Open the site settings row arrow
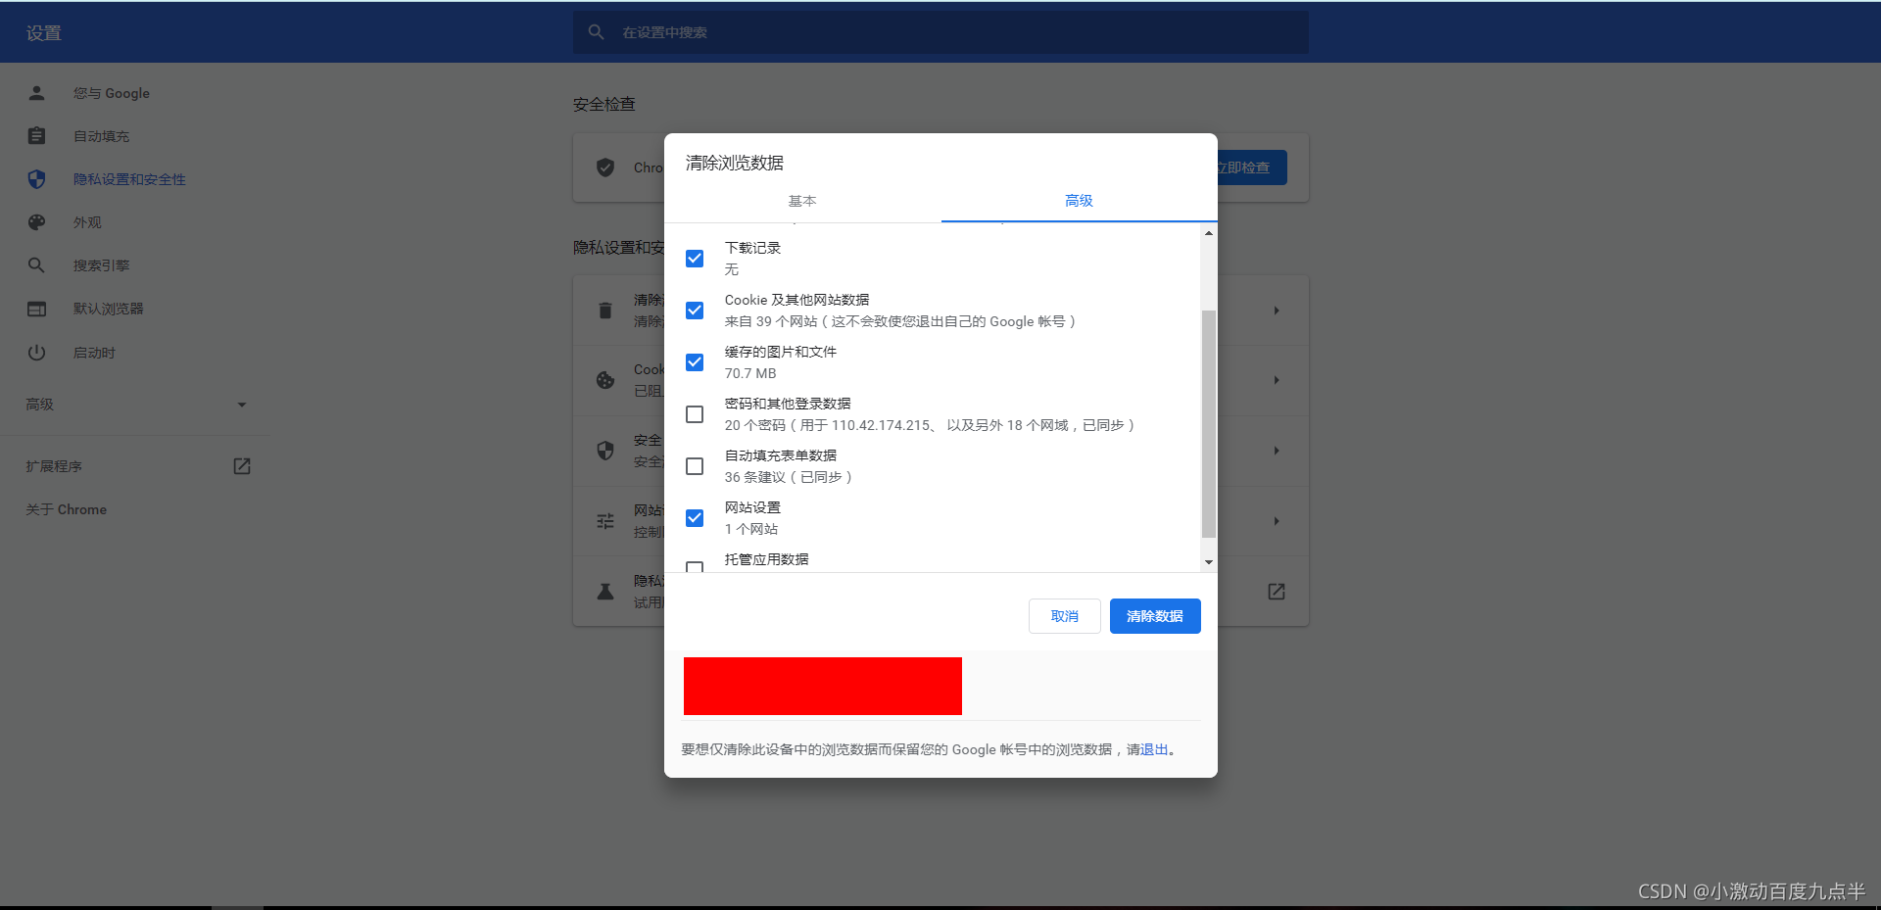The height and width of the screenshot is (910, 1881). click(x=1277, y=521)
